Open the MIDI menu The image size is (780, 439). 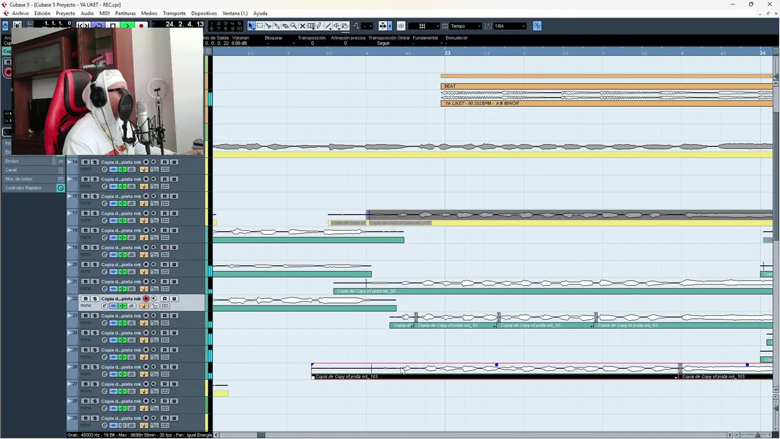coord(104,13)
